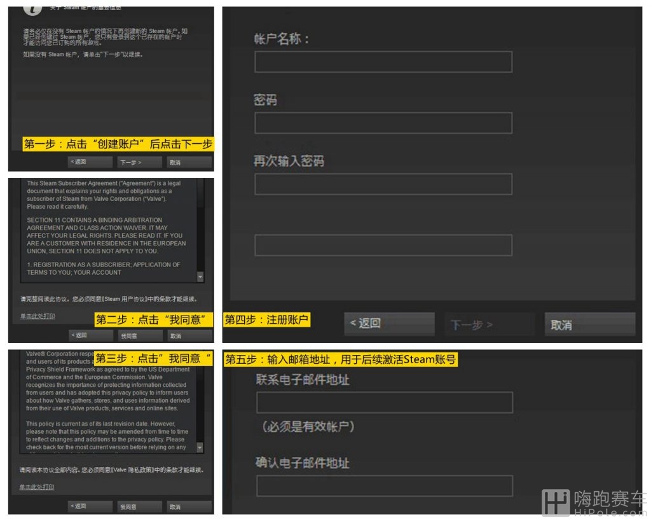Click the text '1. REGISTRATION AS A SUBSCRIBER'

[x=78, y=265]
